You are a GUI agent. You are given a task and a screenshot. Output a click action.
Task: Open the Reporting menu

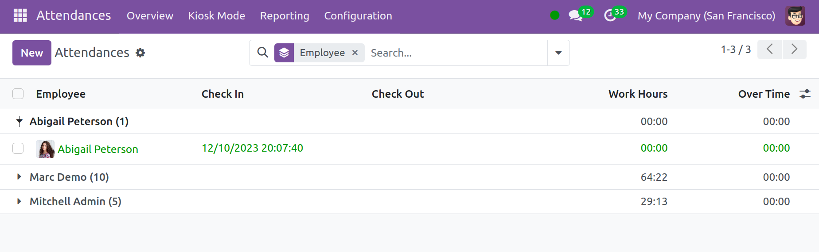pos(285,15)
